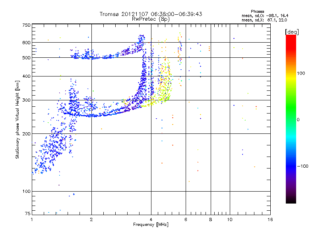
Task: Click the 'Phases' heading at top right
Action: coord(257,12)
